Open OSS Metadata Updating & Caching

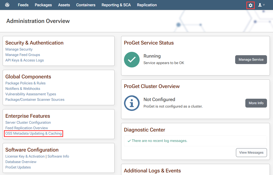(33, 134)
